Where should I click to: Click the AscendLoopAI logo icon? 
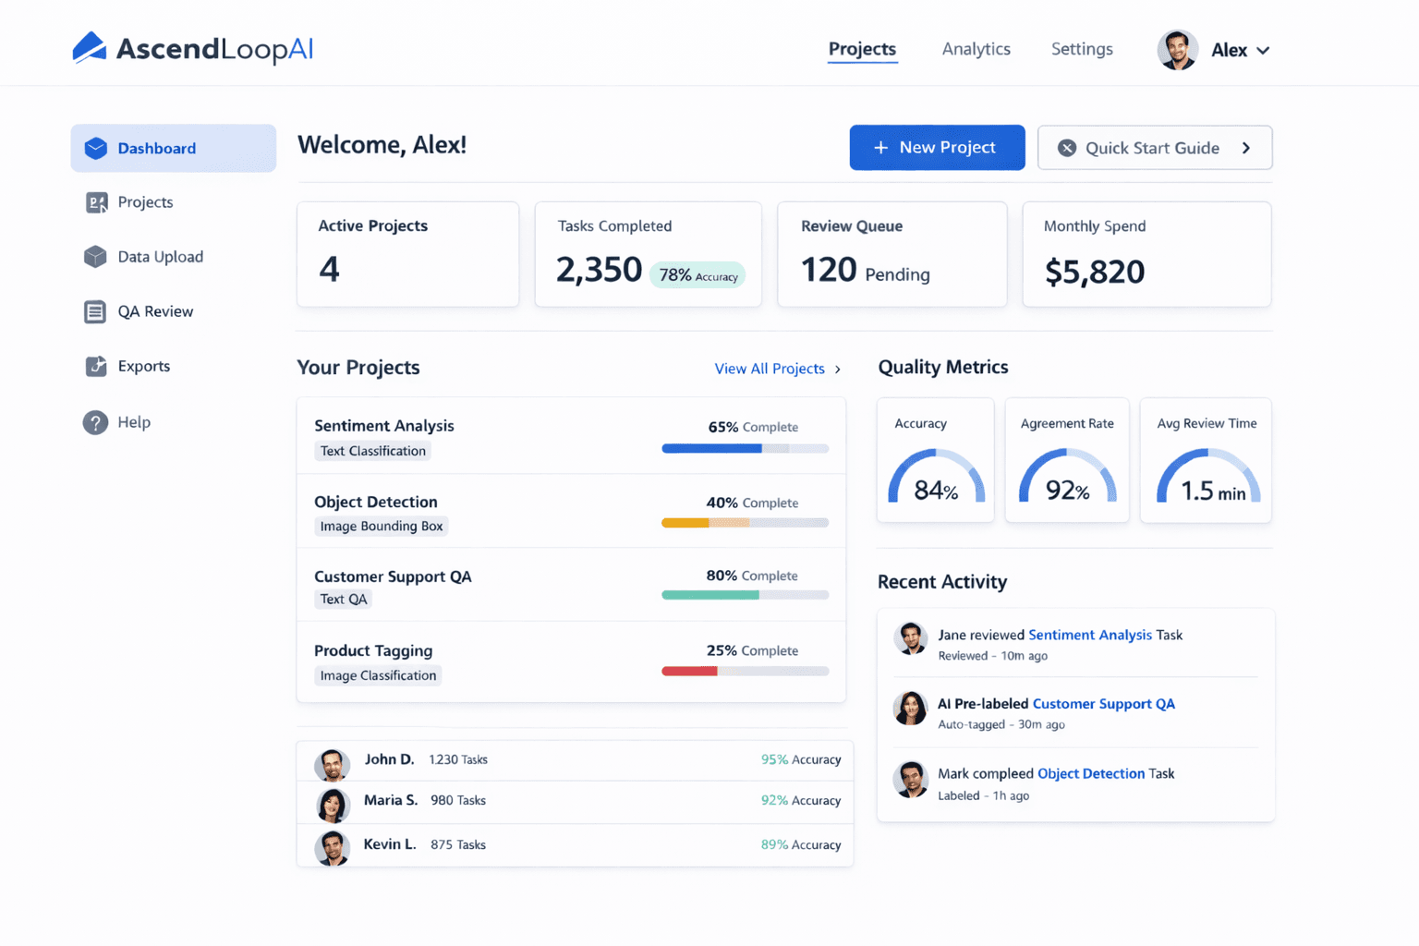(87, 48)
